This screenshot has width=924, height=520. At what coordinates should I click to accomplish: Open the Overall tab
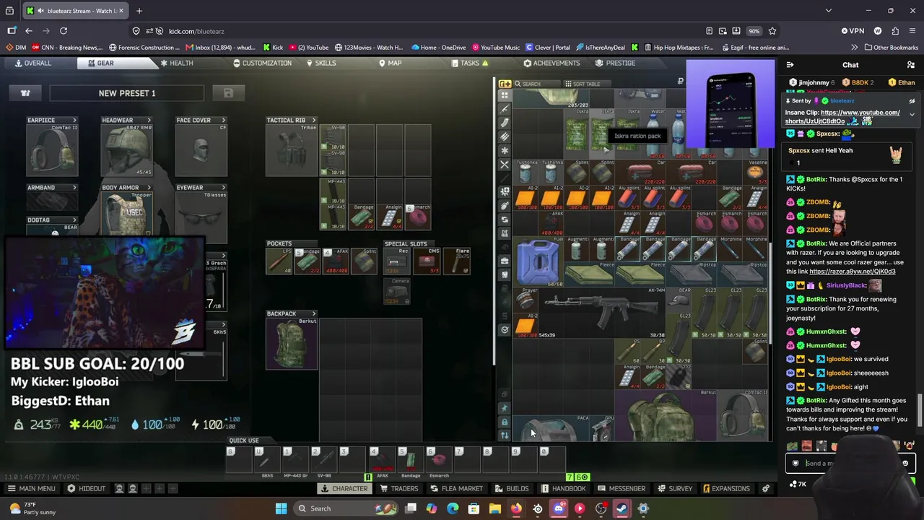click(x=32, y=63)
